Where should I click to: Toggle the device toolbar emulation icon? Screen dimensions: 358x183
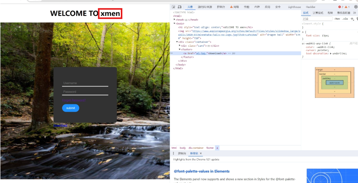(x=180, y=7)
